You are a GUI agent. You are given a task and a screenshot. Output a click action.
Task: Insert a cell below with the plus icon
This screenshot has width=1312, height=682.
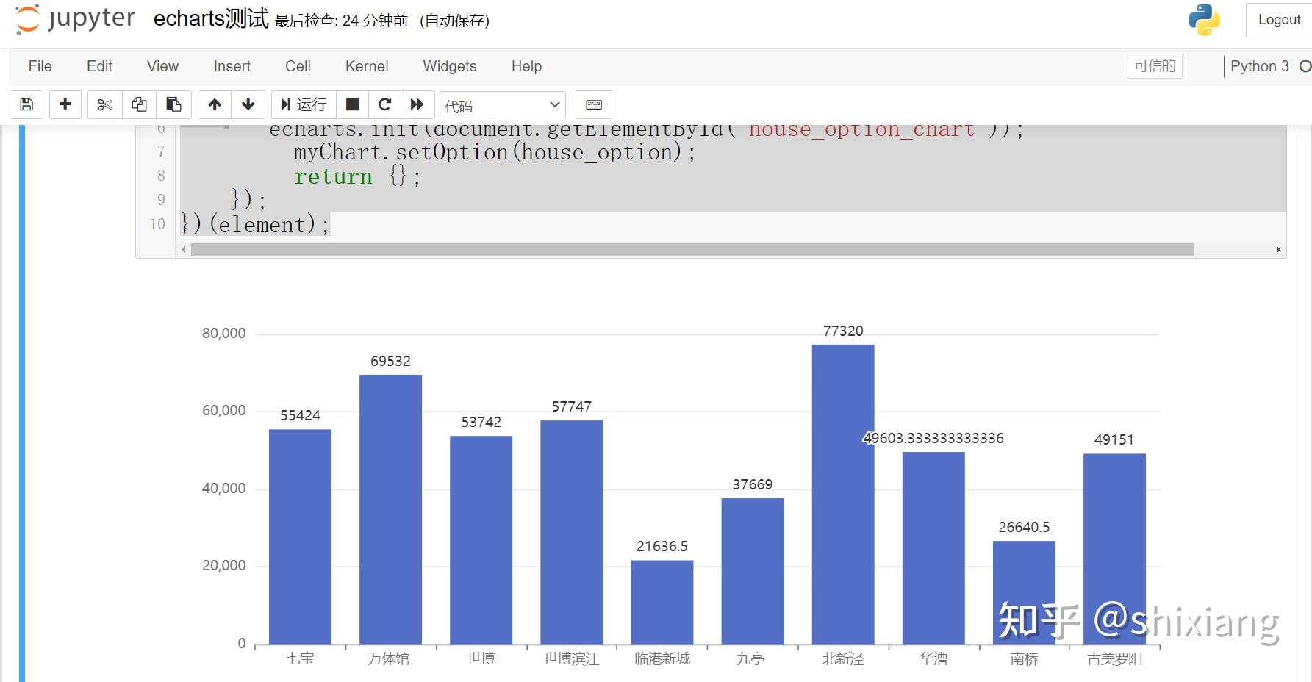point(65,104)
